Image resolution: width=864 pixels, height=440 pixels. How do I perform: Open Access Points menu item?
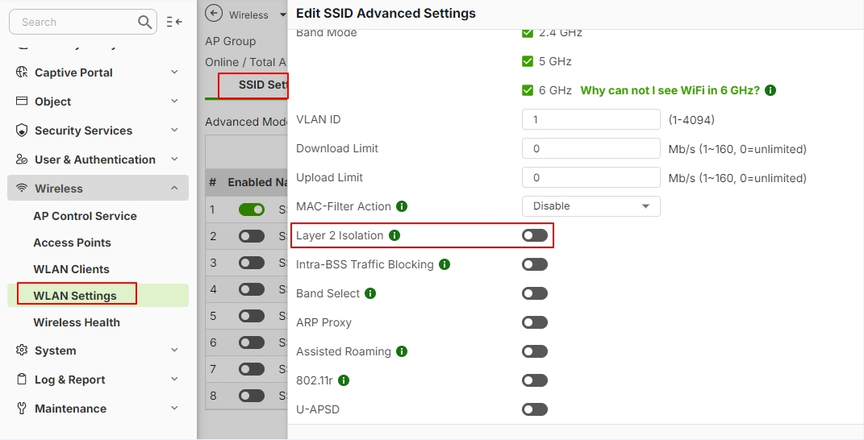pos(72,243)
